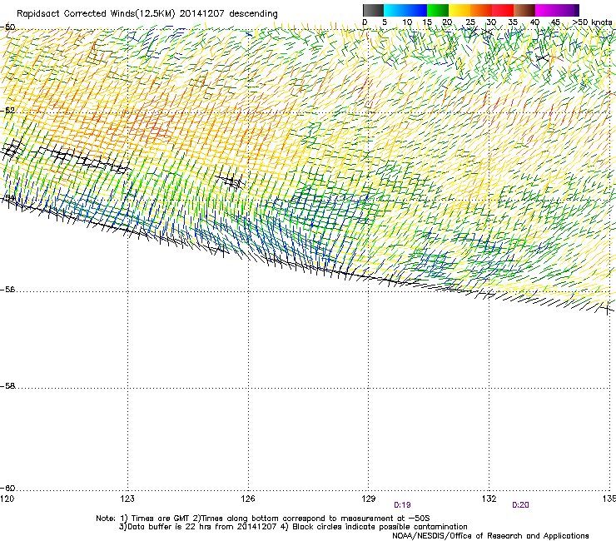The width and height of the screenshot is (616, 541).
Task: Click the purple time marker 'D:20'
Action: coord(520,505)
